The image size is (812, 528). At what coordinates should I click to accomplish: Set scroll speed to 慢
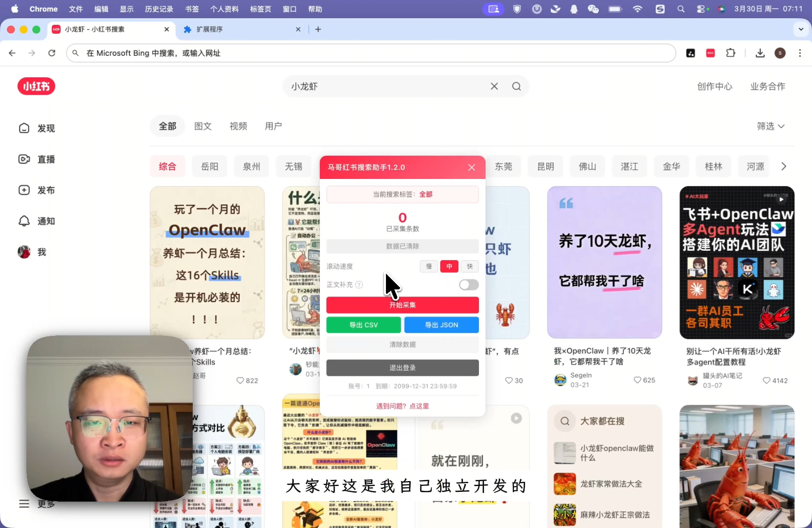(x=429, y=266)
